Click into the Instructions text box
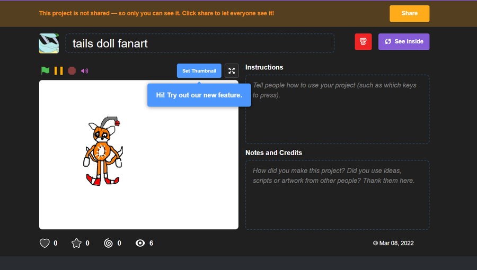This screenshot has height=270, width=477. 338,110
